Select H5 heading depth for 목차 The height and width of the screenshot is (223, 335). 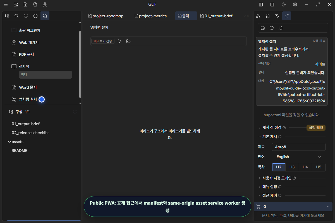coord(319,167)
